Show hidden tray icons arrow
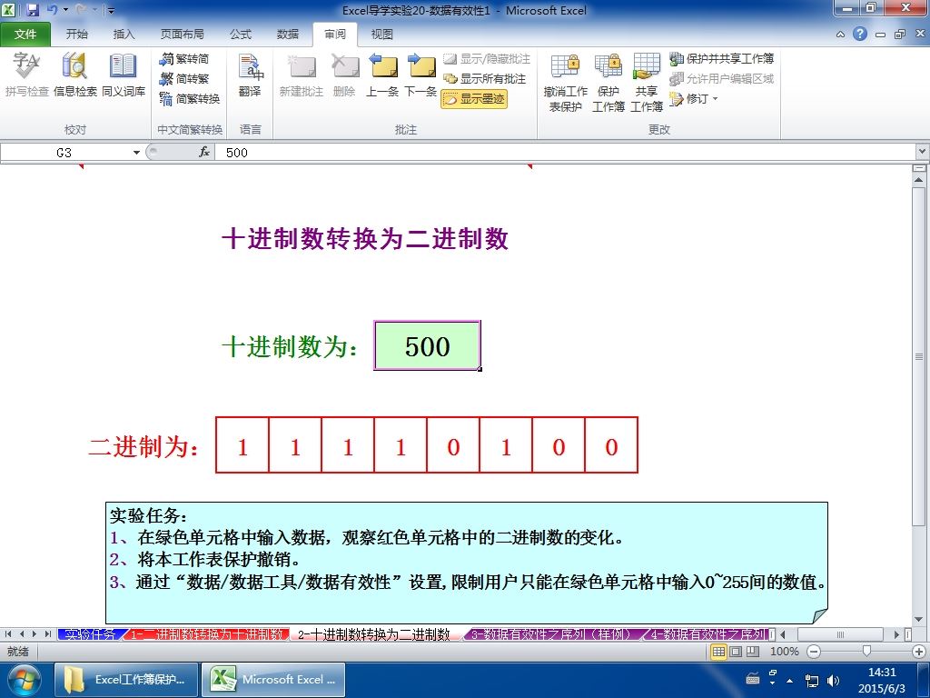 pos(789,680)
